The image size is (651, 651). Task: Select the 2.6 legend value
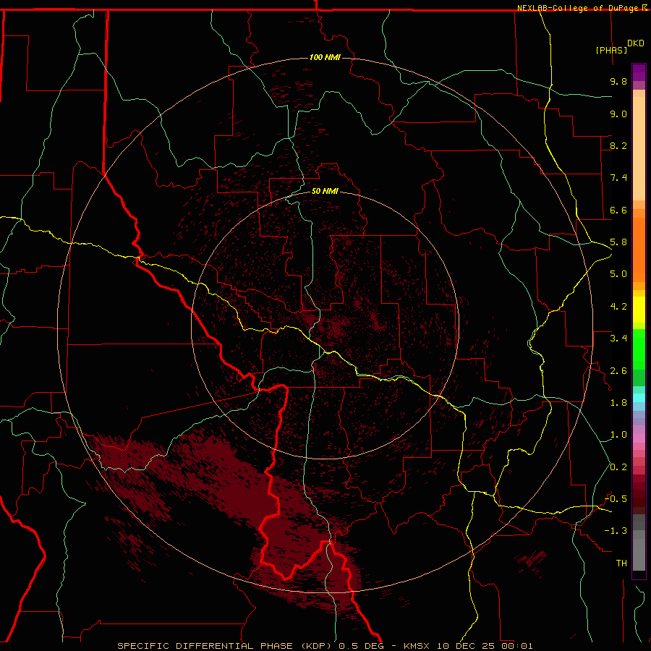pos(618,371)
